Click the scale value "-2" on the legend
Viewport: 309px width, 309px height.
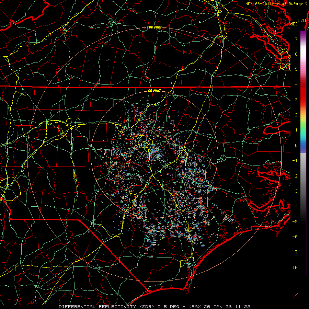[295, 176]
